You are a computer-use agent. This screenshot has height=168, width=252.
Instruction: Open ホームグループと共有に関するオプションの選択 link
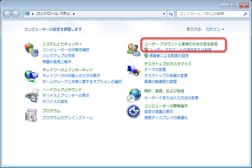(82, 81)
